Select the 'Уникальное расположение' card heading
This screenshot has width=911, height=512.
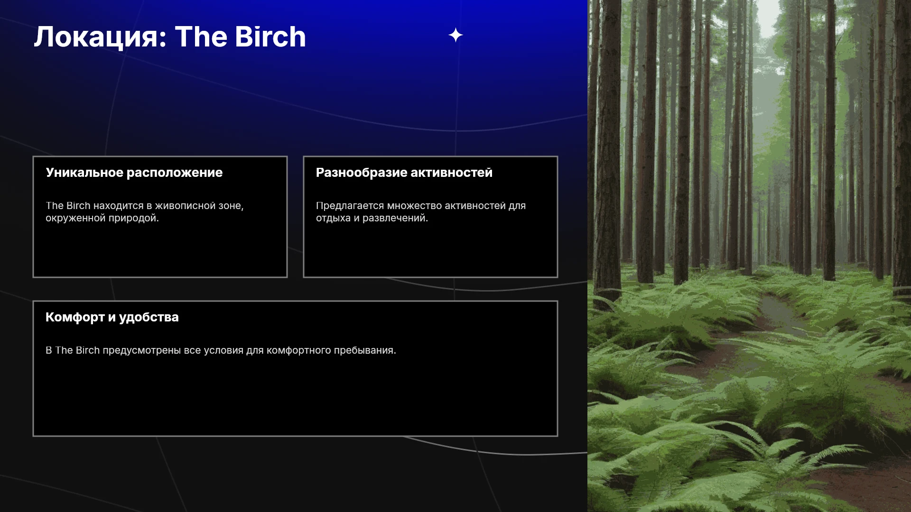pos(134,173)
